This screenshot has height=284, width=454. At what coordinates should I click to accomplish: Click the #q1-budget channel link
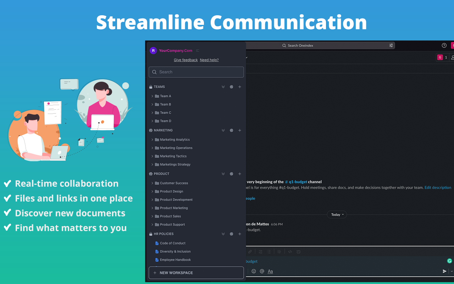pyautogui.click(x=296, y=182)
